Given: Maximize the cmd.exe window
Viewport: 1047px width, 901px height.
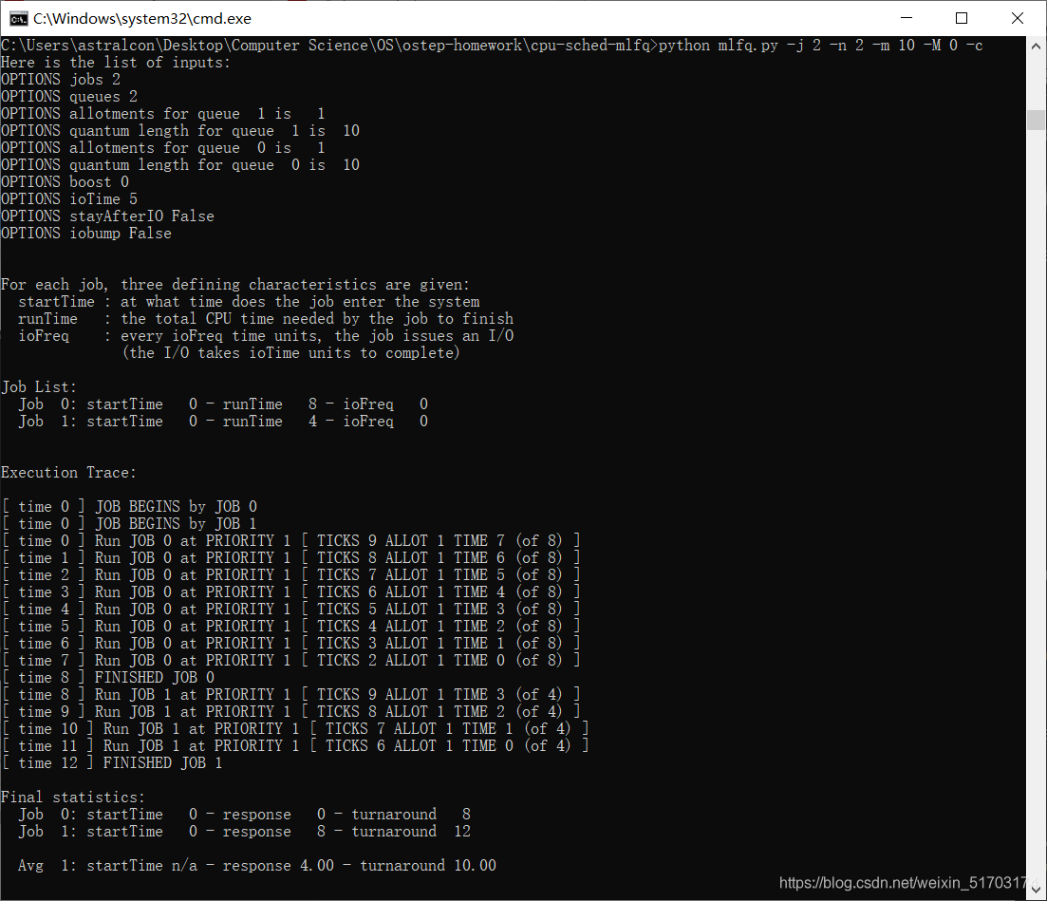Looking at the screenshot, I should [962, 18].
